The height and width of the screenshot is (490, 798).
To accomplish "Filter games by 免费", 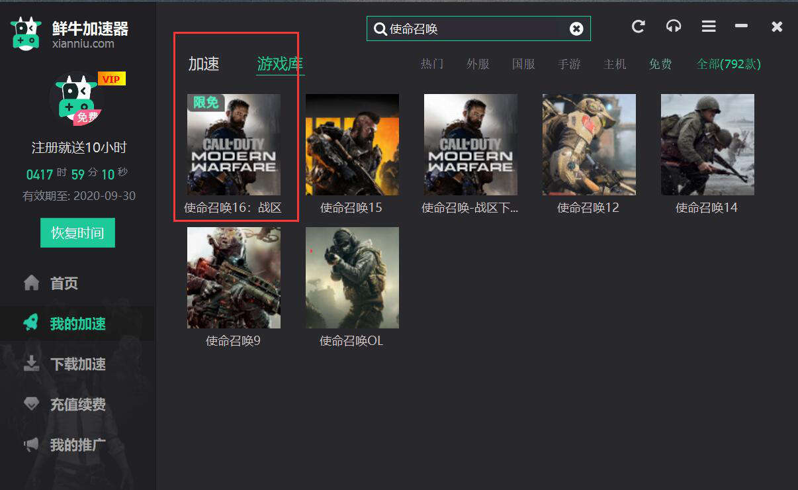I will click(x=660, y=64).
